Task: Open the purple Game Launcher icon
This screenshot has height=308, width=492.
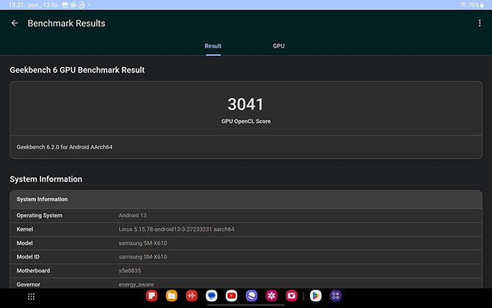Action: 336,296
